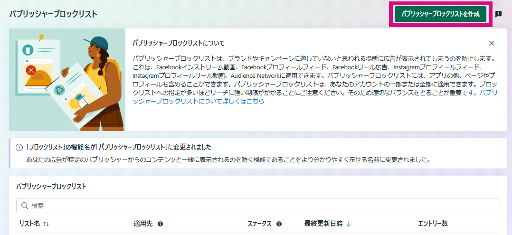Open パブリッシャーブロックリストについて詳しくはこちら link
Viewport: 512px width, 235px height.
315,97
